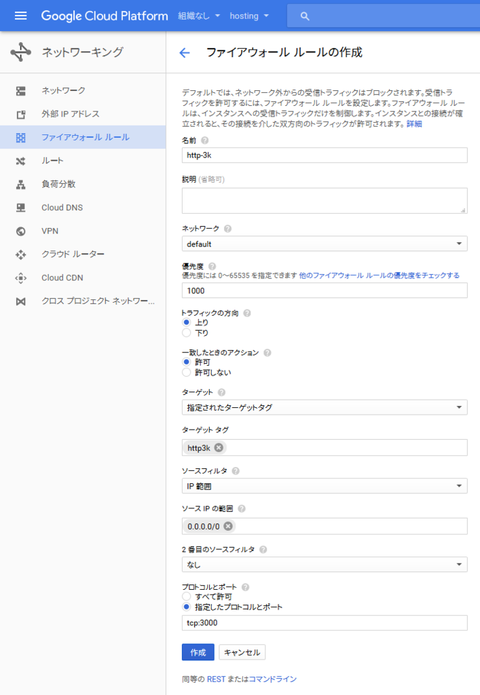Show help for ソース IP の範囲
The height and width of the screenshot is (695, 480).
tap(242, 509)
